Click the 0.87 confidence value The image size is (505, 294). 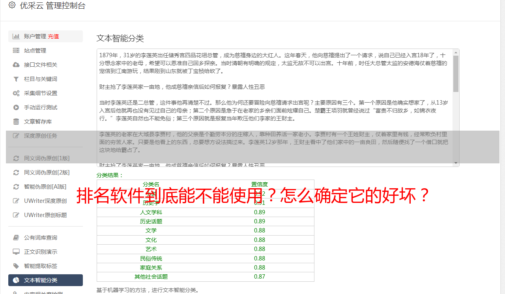point(260,277)
